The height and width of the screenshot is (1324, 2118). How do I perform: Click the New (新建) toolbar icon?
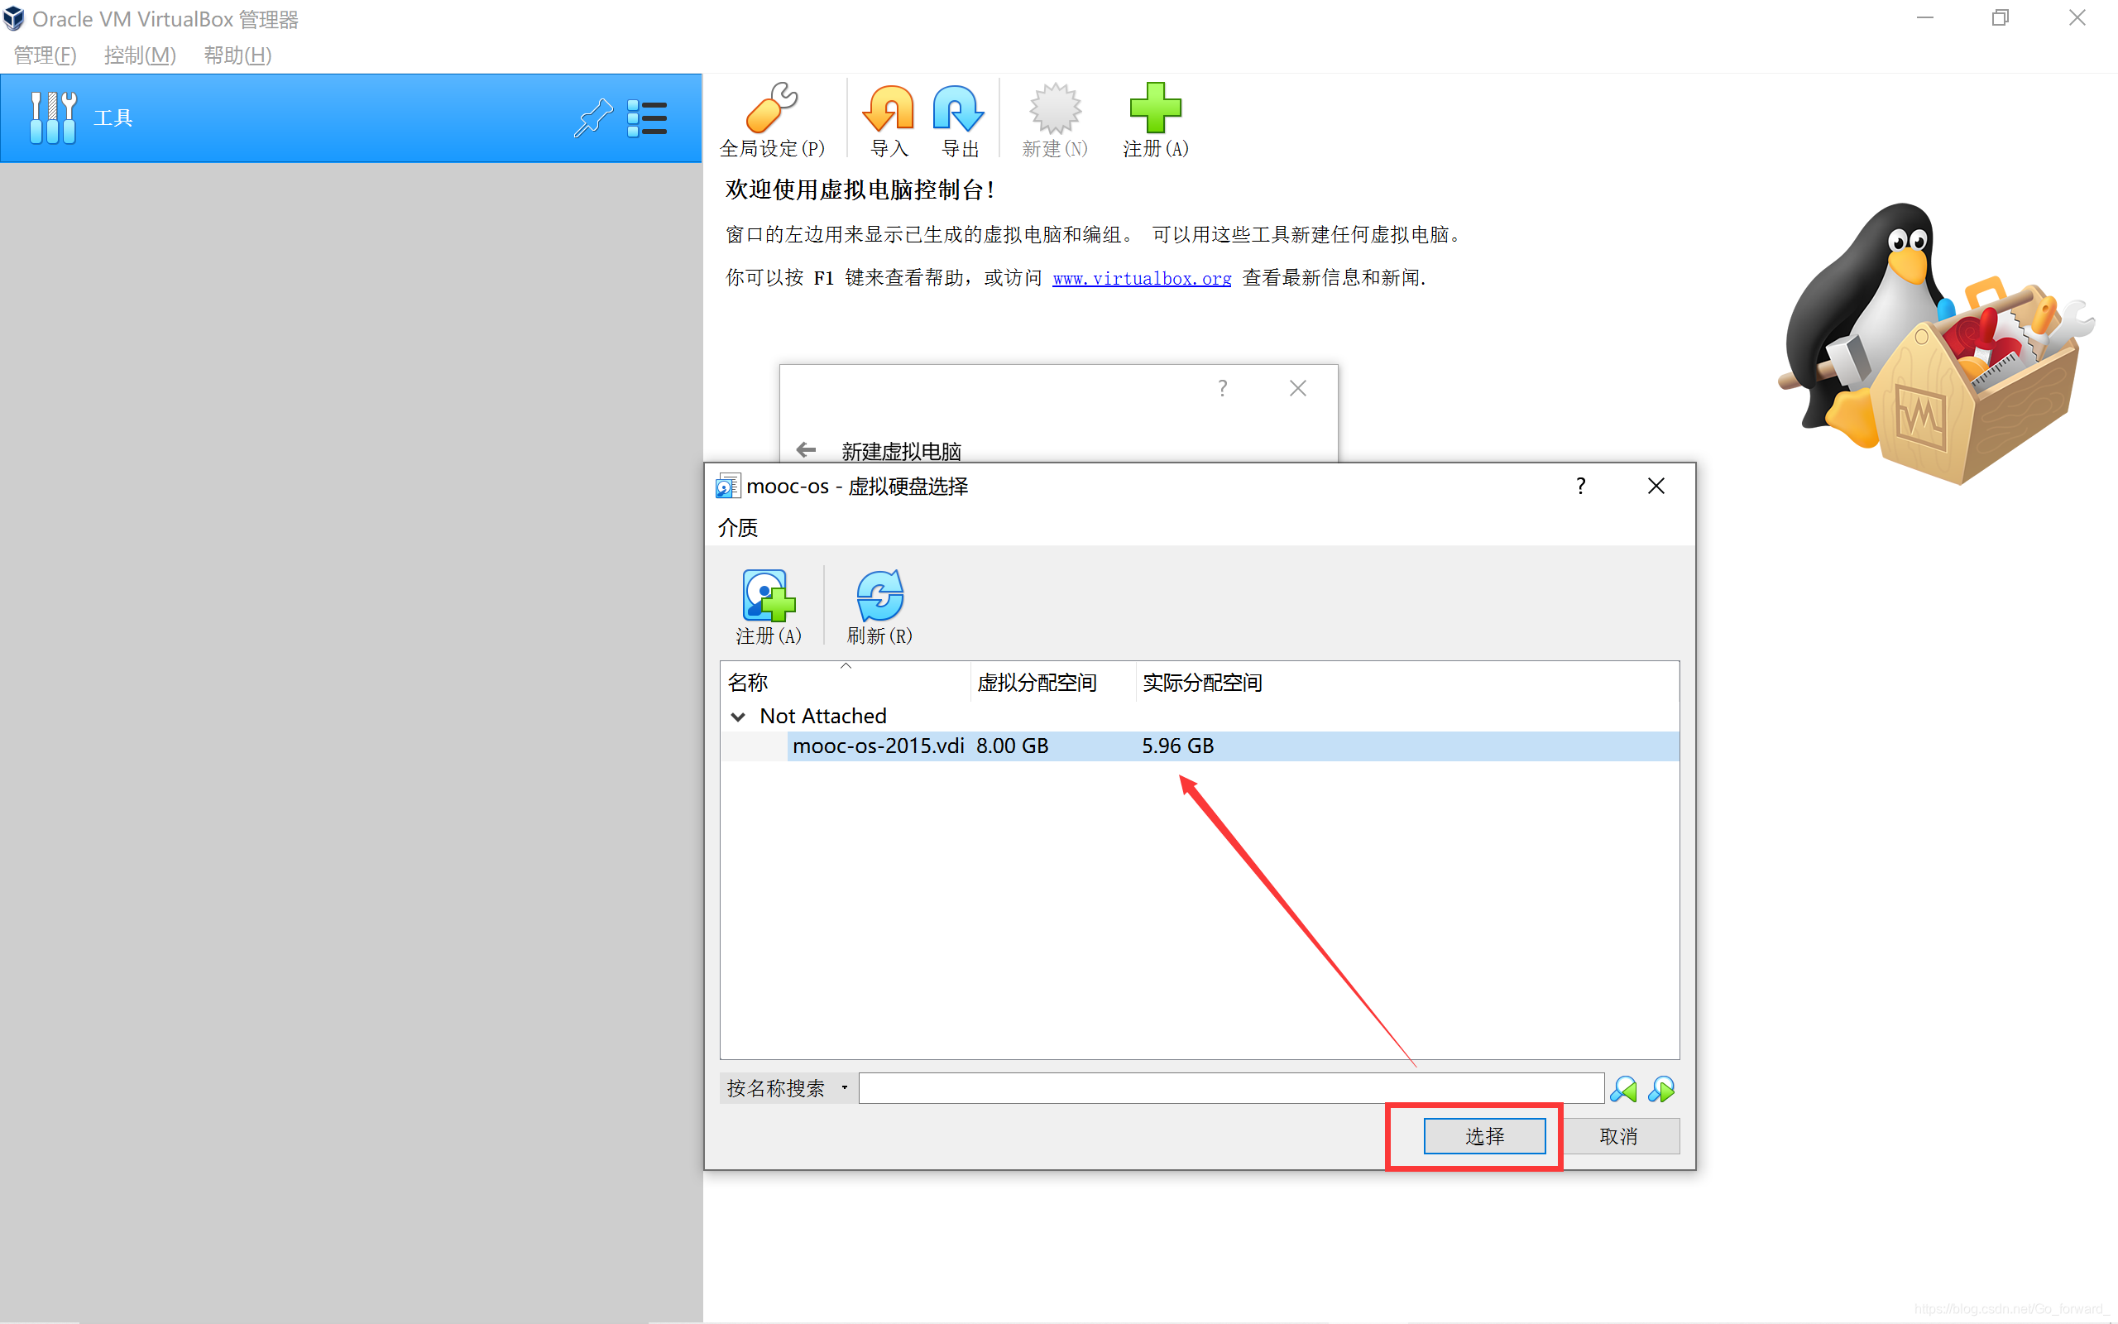click(x=1055, y=120)
